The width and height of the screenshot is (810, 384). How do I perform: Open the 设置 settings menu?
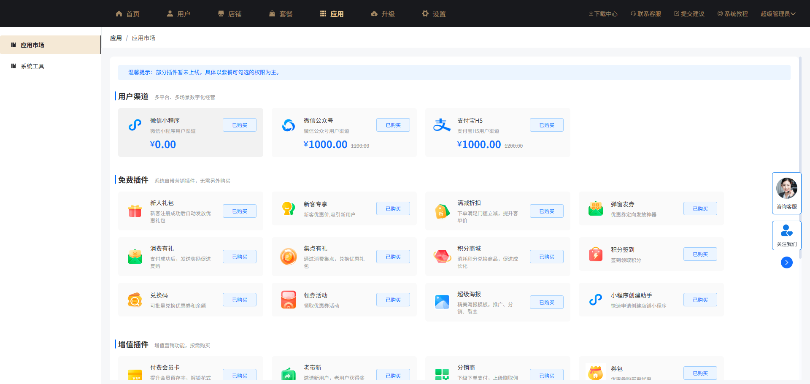(x=434, y=14)
